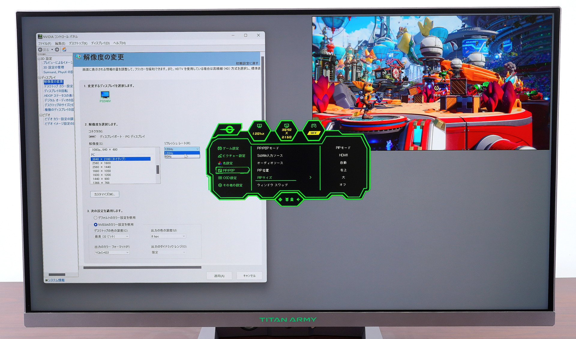Viewport: 576px width, 339px height.
Task: Open the back history dropdown arrow
Action: 52,50
